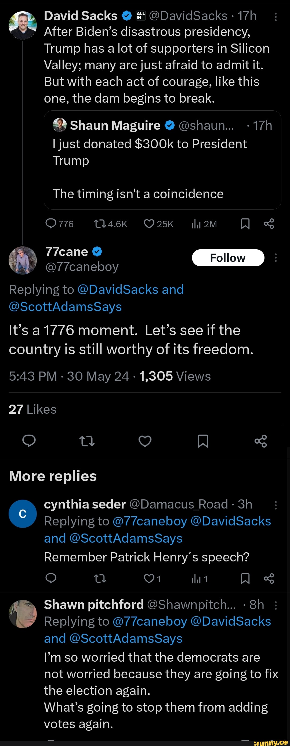Image resolution: width=290 pixels, height=746 pixels.
Task: Open more options menu beside Follow button
Action: [275, 257]
